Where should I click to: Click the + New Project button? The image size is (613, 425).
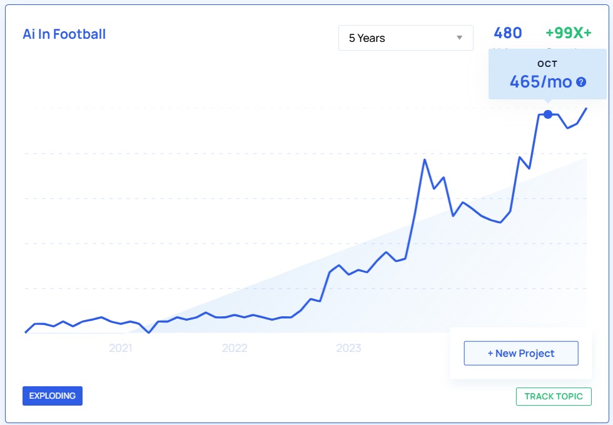[520, 353]
